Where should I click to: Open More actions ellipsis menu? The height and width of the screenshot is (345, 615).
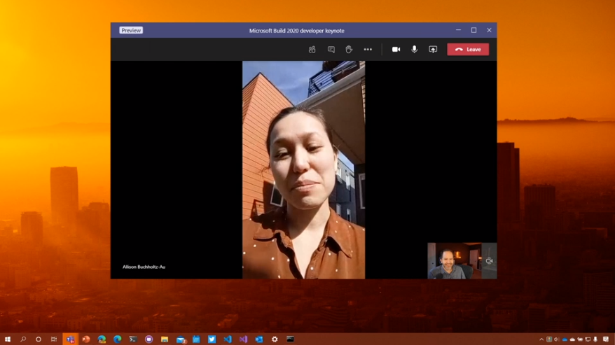368,50
